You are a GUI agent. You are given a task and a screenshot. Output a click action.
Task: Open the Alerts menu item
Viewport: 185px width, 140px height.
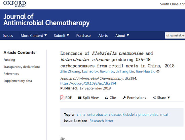pos(103,36)
